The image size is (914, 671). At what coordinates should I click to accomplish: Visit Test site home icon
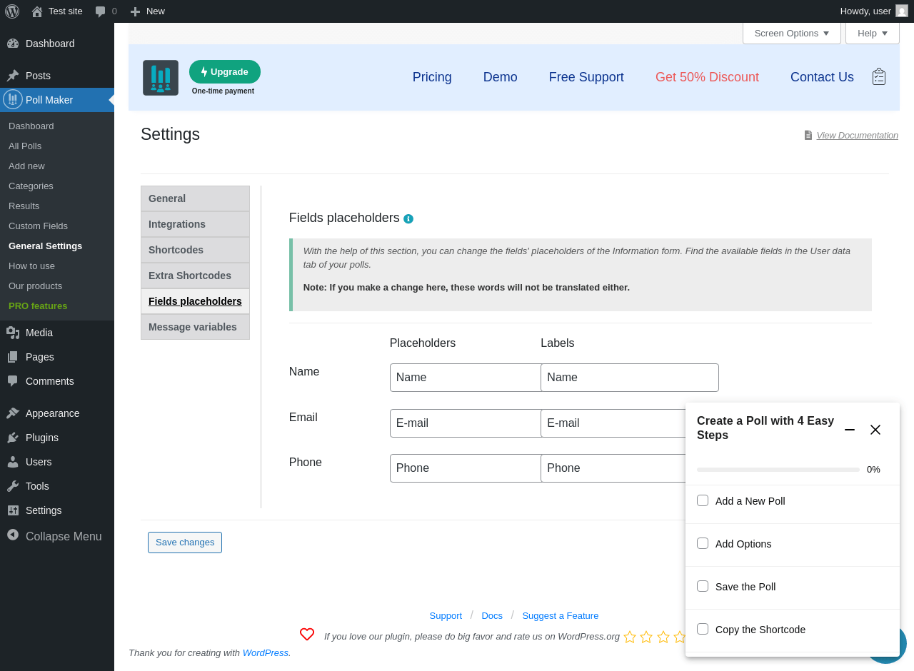coord(37,11)
